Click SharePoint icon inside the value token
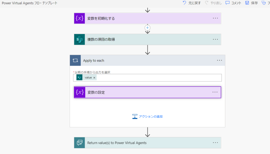The image size is (270, 154). [x=79, y=78]
